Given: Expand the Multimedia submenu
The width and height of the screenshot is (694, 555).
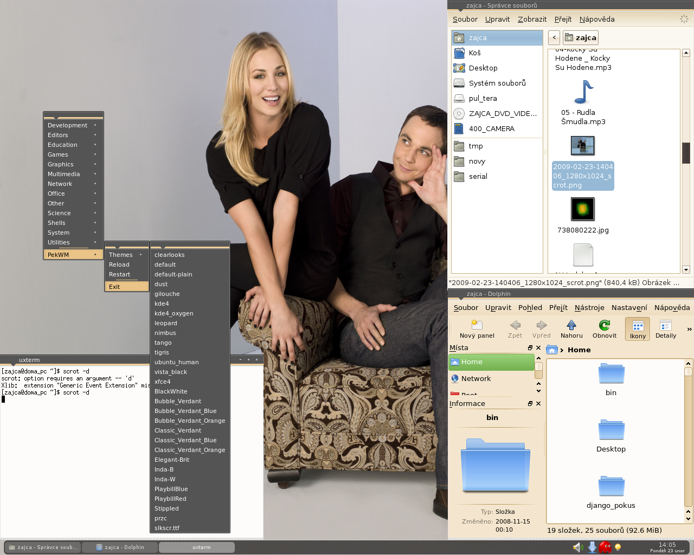Looking at the screenshot, I should click(73, 174).
